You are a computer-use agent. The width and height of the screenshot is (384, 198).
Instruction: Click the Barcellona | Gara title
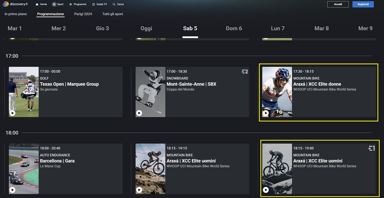(57, 161)
